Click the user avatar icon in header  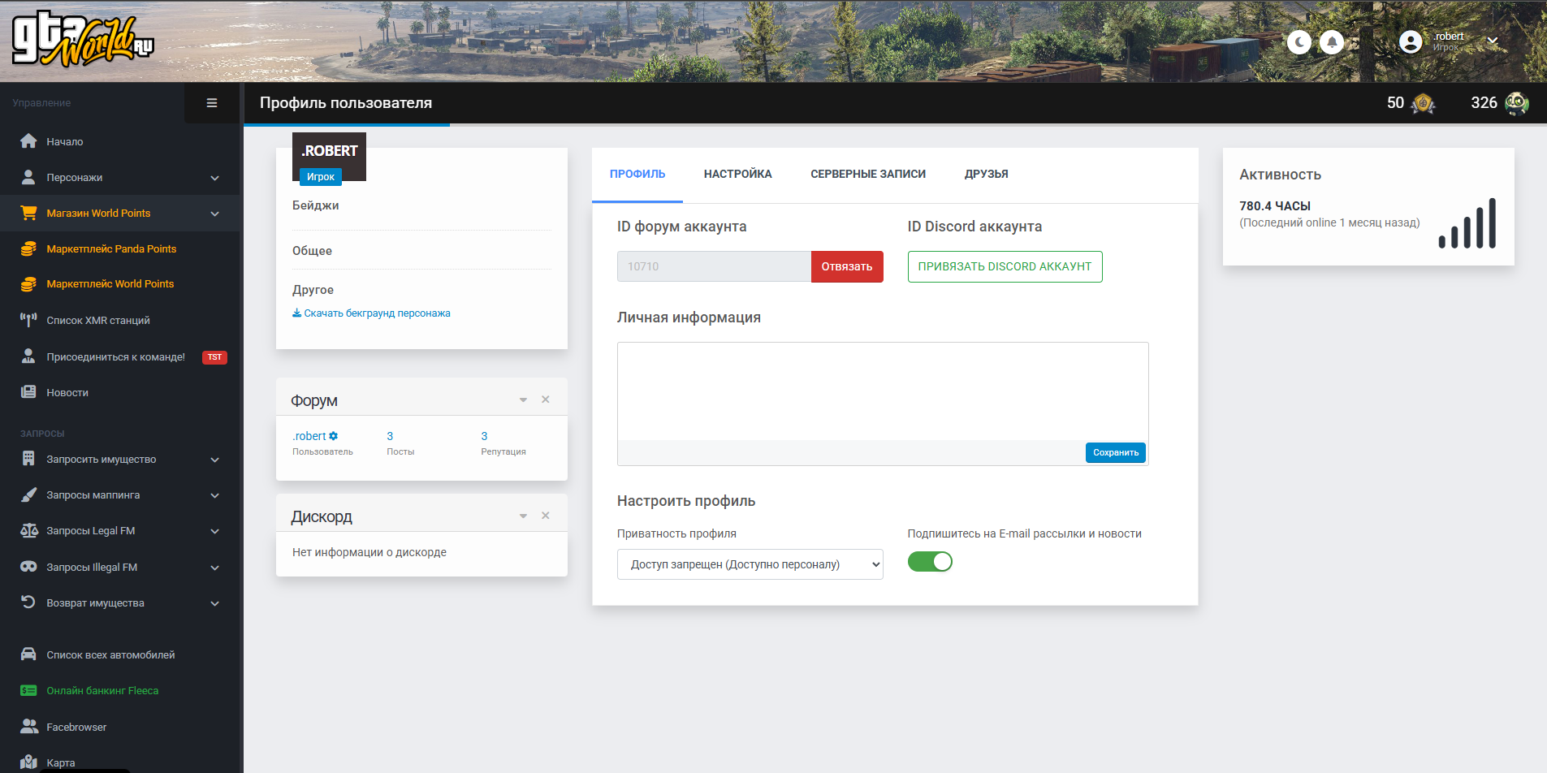[x=1411, y=42]
